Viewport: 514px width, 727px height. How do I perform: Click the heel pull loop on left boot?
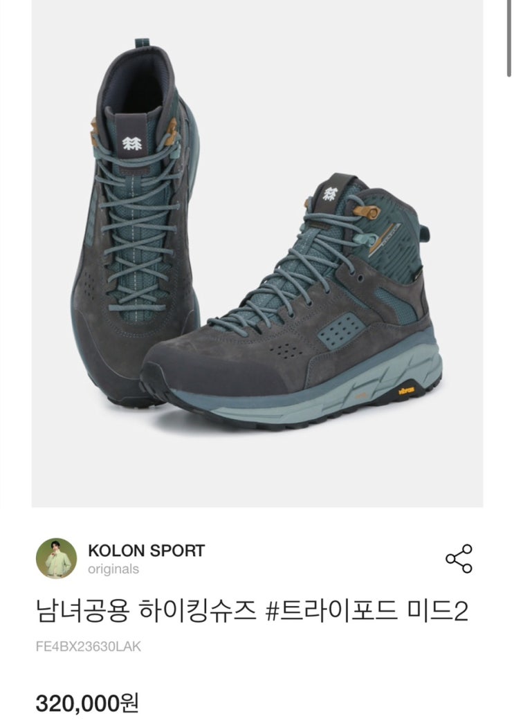(x=143, y=43)
